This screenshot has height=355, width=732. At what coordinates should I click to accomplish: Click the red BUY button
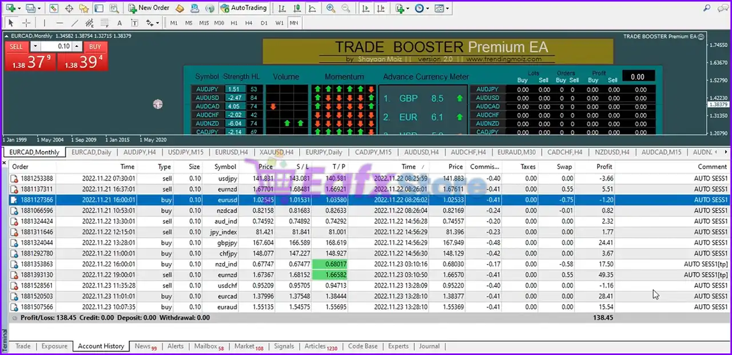click(95, 46)
